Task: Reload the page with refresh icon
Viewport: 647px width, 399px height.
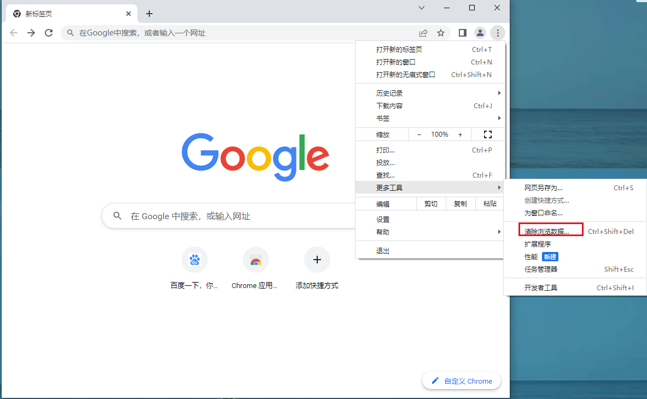Action: [x=49, y=33]
